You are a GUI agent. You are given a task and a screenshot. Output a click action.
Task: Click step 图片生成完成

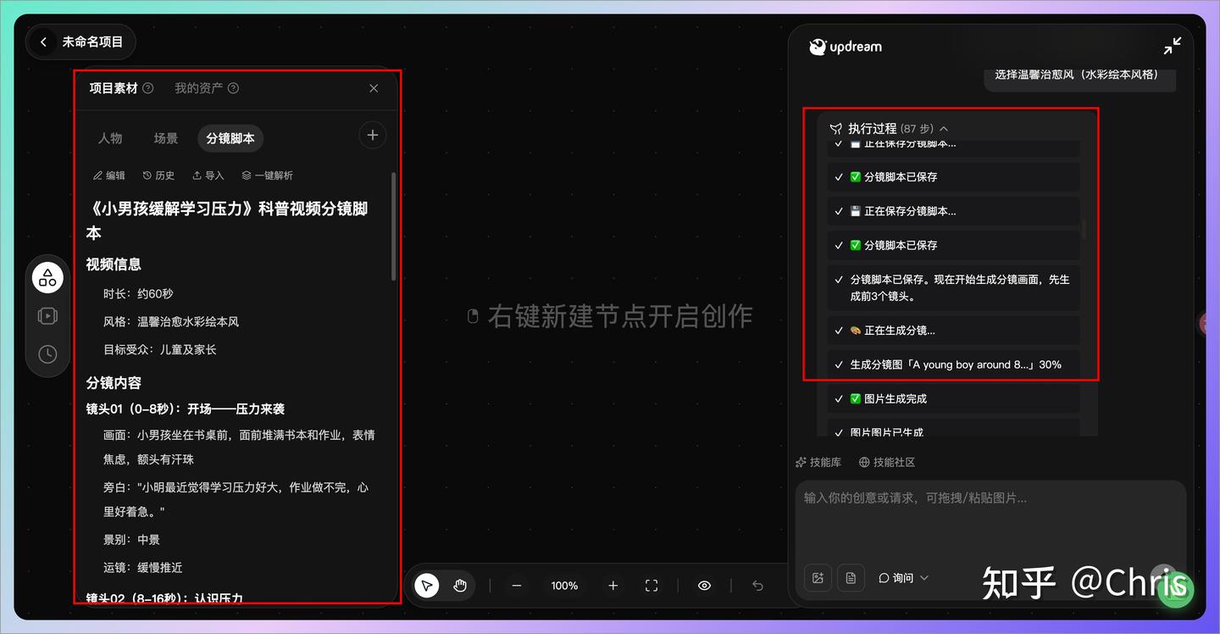click(954, 398)
